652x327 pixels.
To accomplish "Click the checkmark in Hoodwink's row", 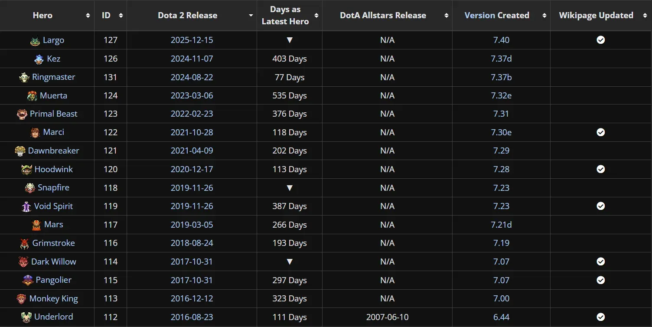I will (600, 169).
